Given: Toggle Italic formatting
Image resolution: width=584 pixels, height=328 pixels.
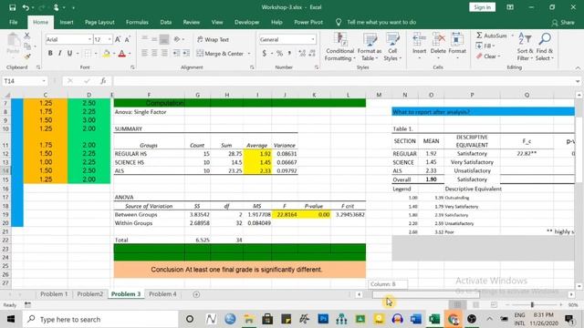Looking at the screenshot, I should point(60,53).
